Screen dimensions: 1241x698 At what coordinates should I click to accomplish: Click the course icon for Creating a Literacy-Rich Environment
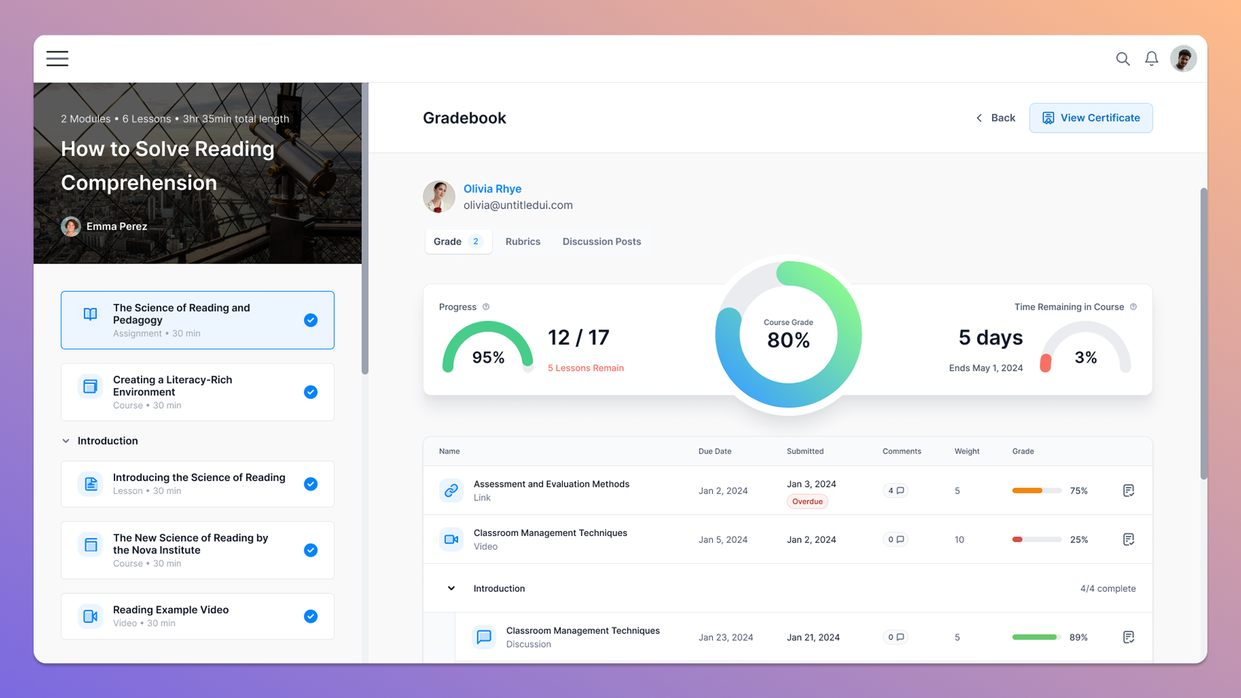(90, 386)
